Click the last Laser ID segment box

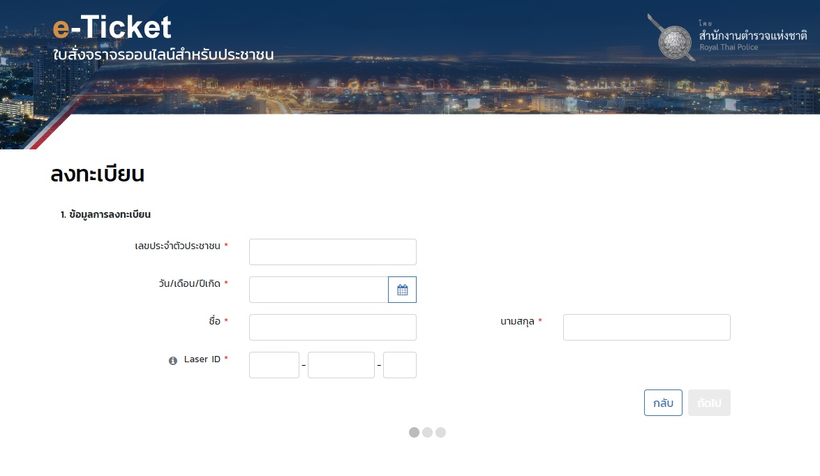(399, 365)
